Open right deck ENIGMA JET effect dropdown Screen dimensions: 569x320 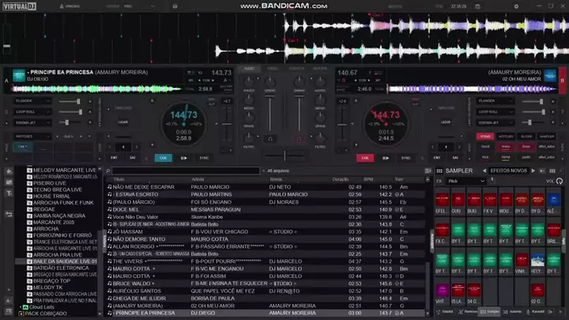[x=495, y=123]
